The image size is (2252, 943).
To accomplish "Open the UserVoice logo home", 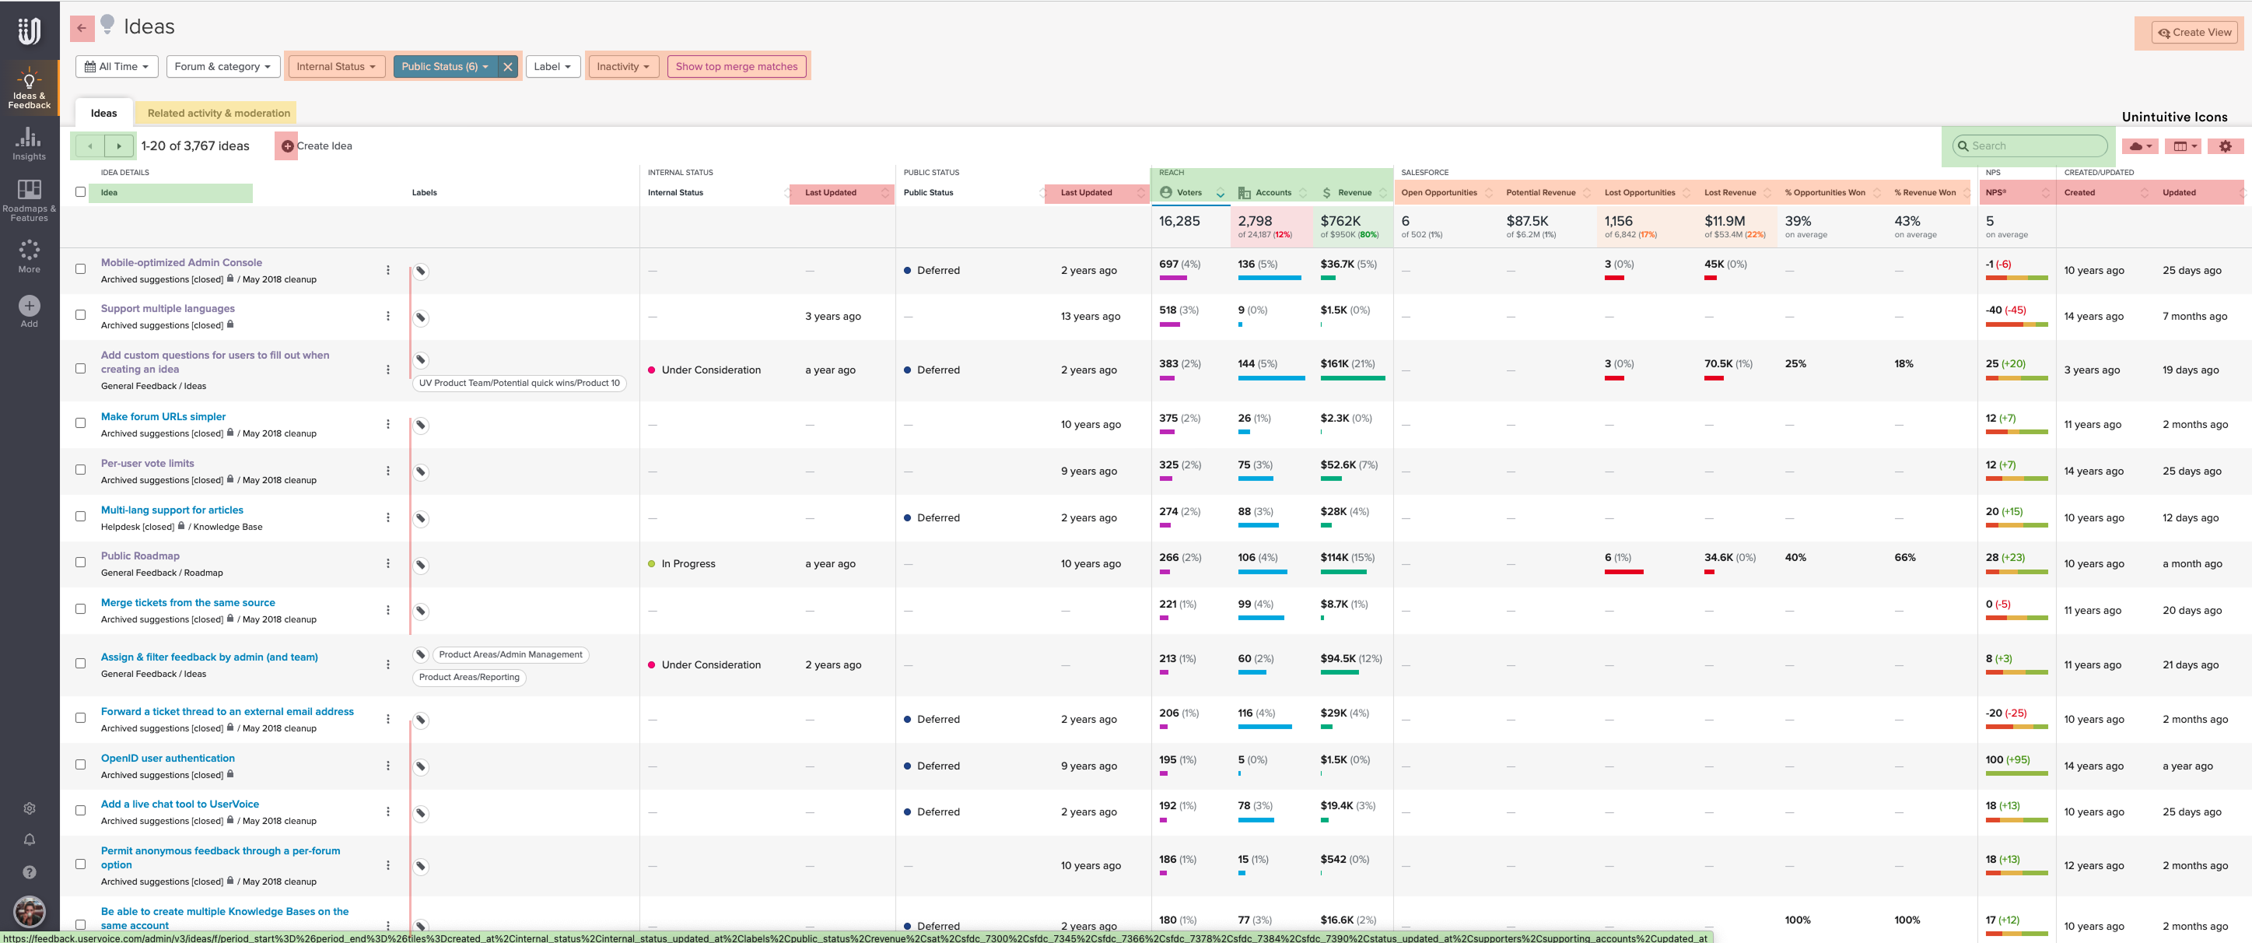I will 29,31.
